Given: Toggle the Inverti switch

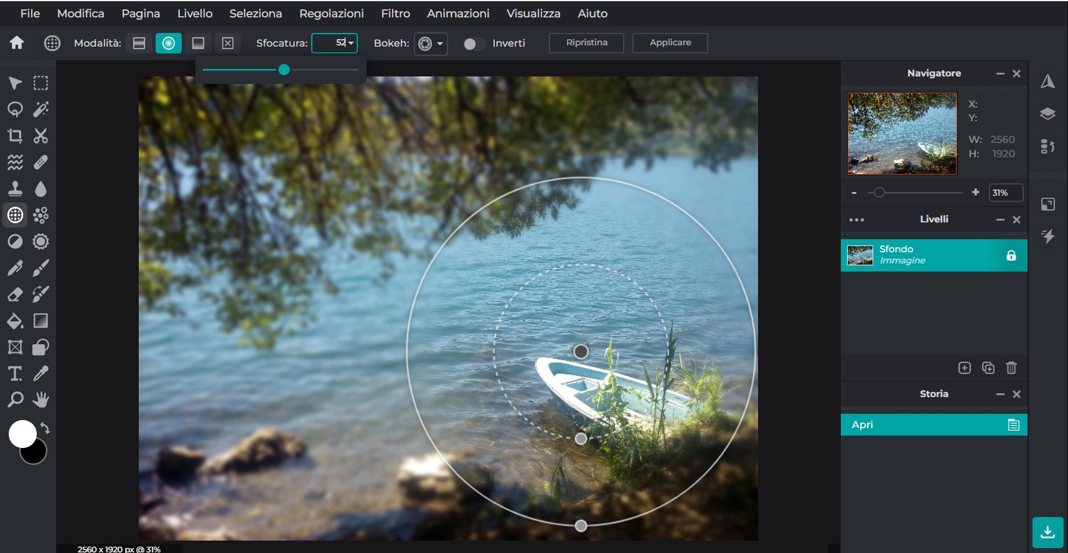Looking at the screenshot, I should tap(474, 43).
